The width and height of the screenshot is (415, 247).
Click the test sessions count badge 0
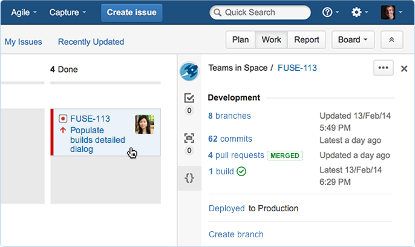coord(189,150)
